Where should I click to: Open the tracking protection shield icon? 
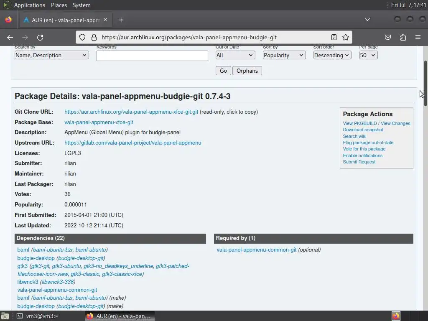[x=82, y=37]
